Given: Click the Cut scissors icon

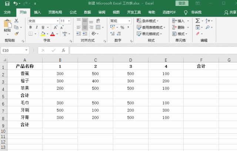Looking at the screenshot, I should coord(16,21).
